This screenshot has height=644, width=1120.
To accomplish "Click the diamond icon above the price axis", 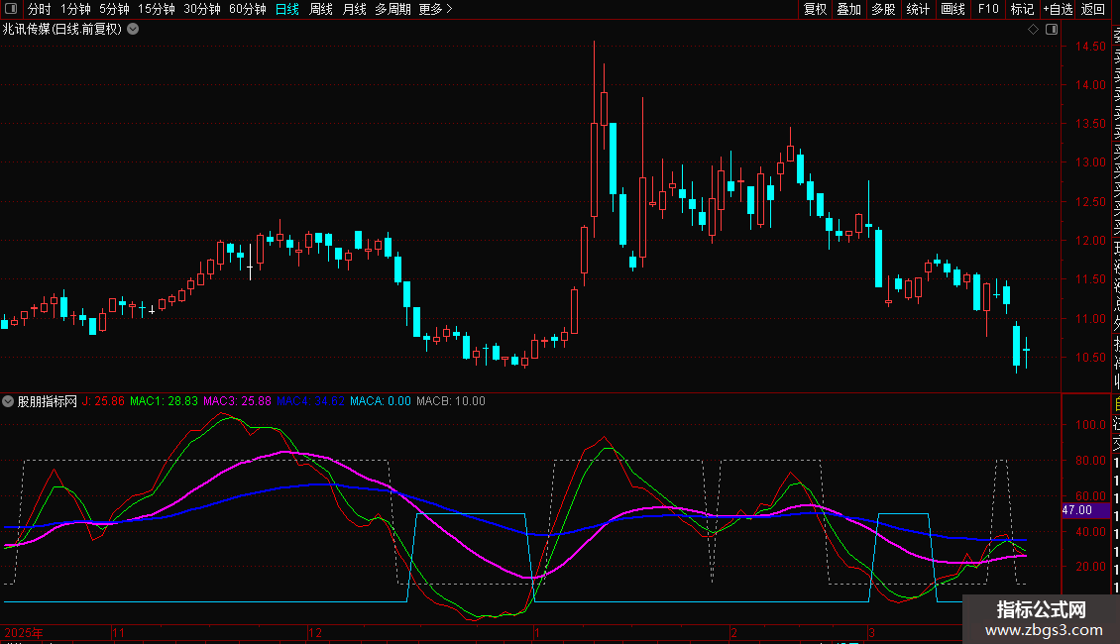I will coord(1033,30).
